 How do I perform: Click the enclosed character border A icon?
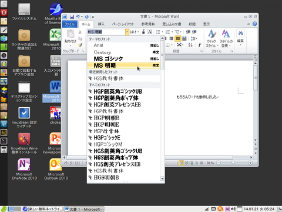(150, 32)
